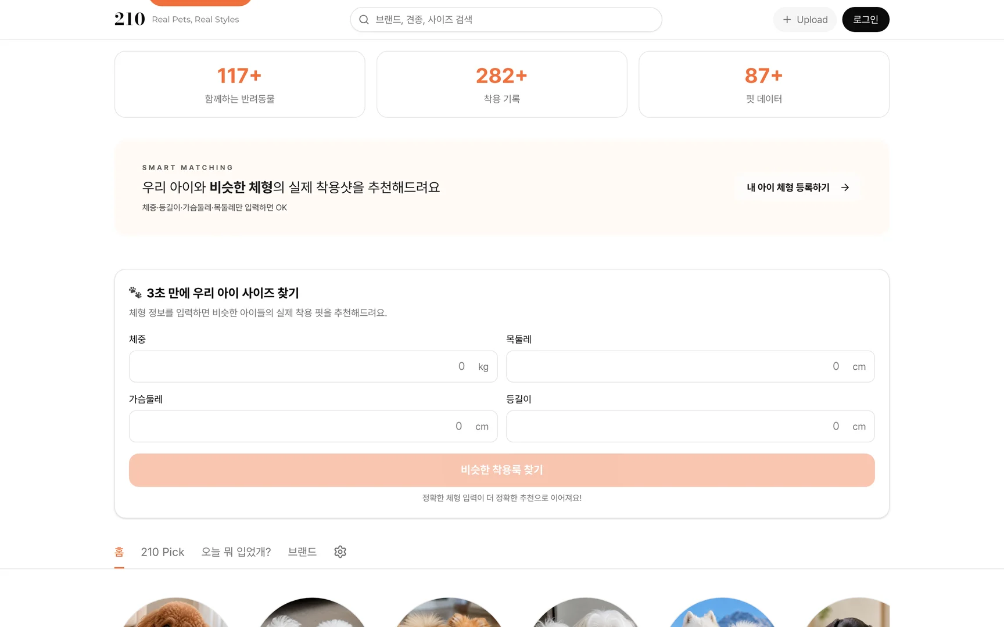The image size is (1004, 627).
Task: Click the 정확한 체형 입력이 더 정확한 추천으로 이어져요! note
Action: click(502, 498)
